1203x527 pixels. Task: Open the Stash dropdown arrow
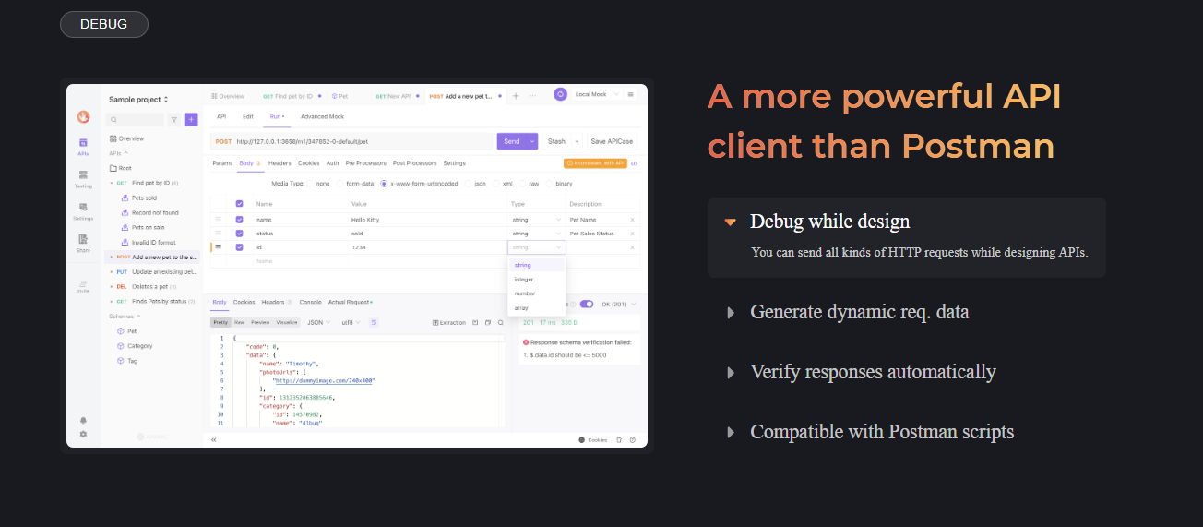pyautogui.click(x=578, y=141)
